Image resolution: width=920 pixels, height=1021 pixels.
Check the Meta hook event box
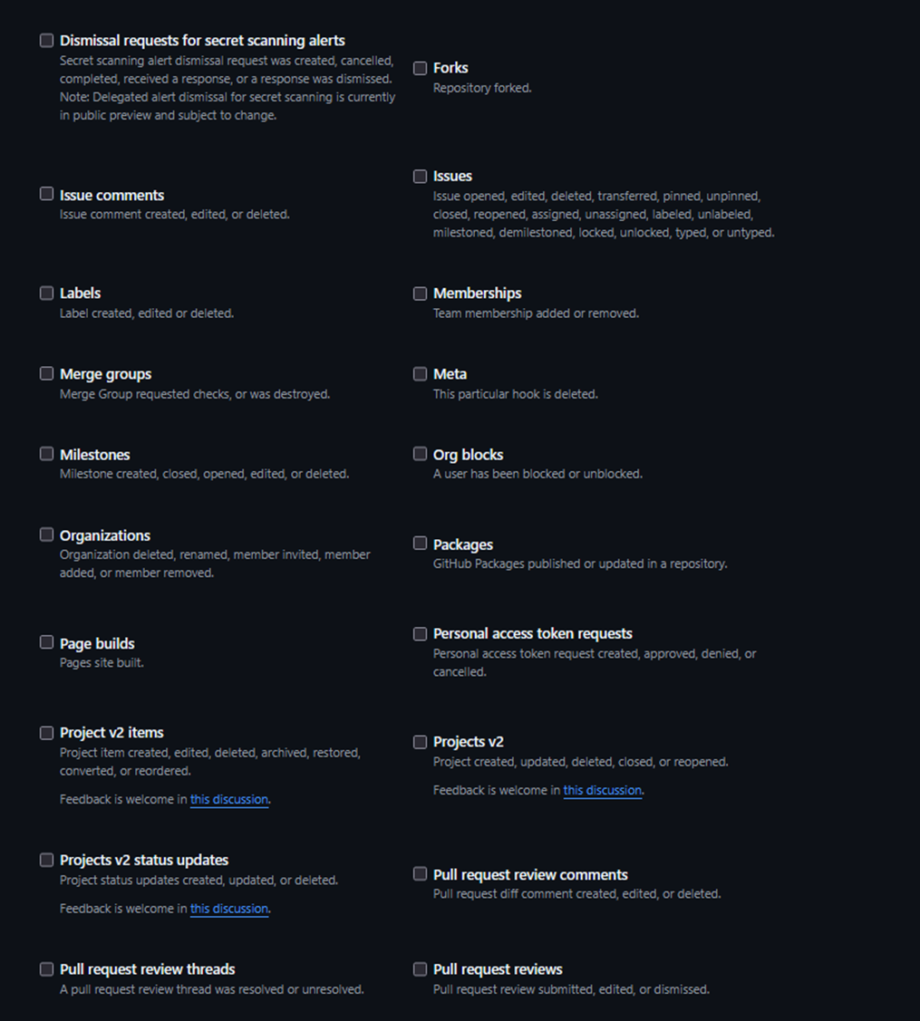tap(421, 374)
